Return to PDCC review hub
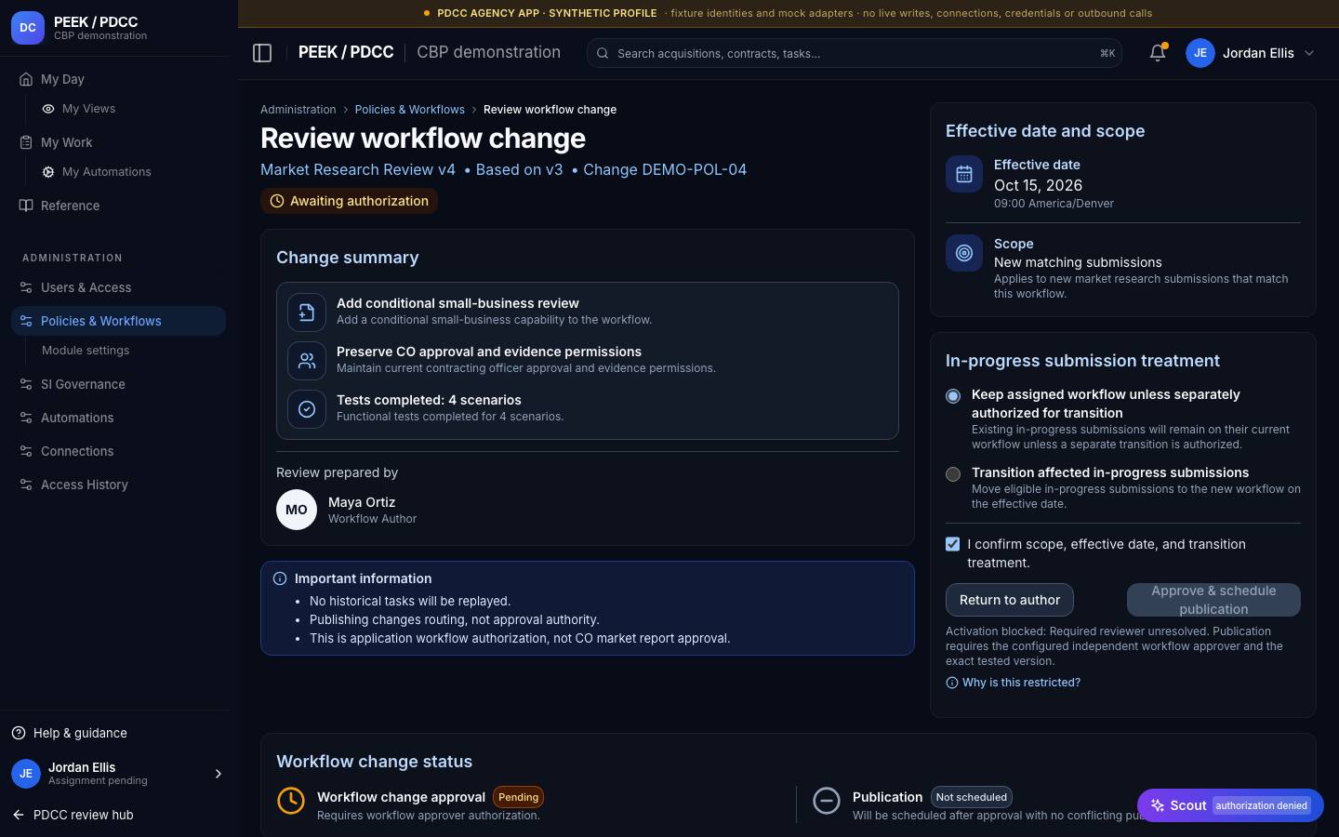Viewport: 1339px width, 837px height. pos(83,815)
